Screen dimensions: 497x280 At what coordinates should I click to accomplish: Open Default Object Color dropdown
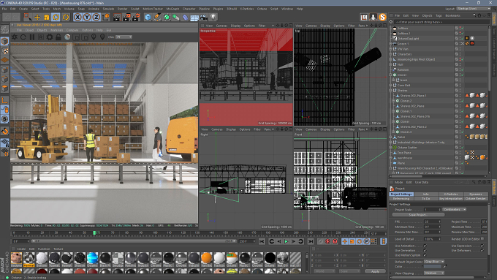[x=434, y=262]
